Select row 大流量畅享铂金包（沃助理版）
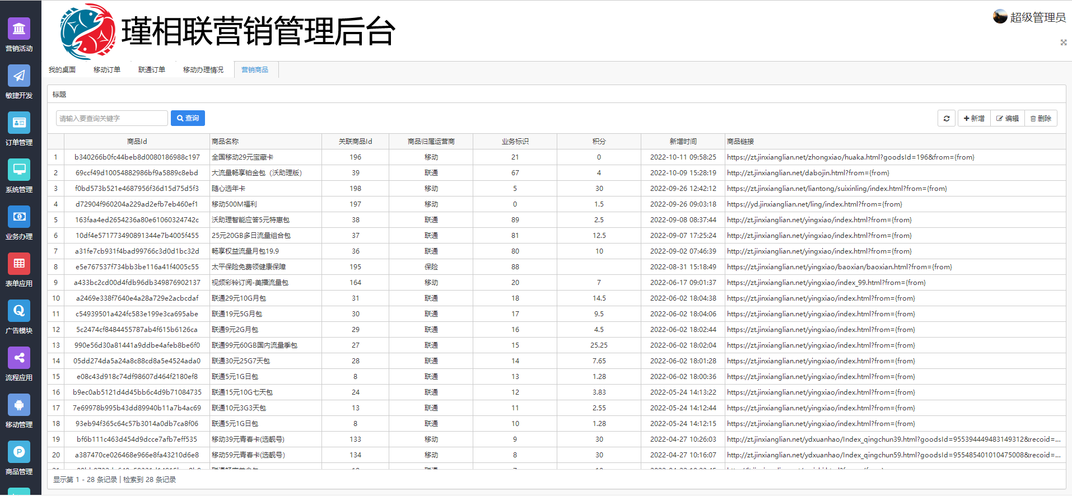This screenshot has height=496, width=1072. pyautogui.click(x=557, y=173)
